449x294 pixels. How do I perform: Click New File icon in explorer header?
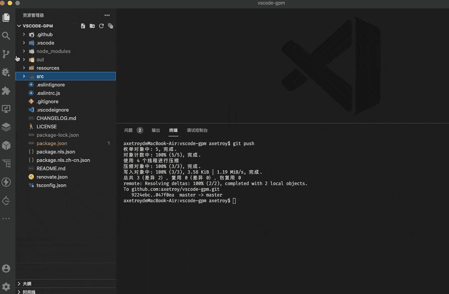click(83, 26)
